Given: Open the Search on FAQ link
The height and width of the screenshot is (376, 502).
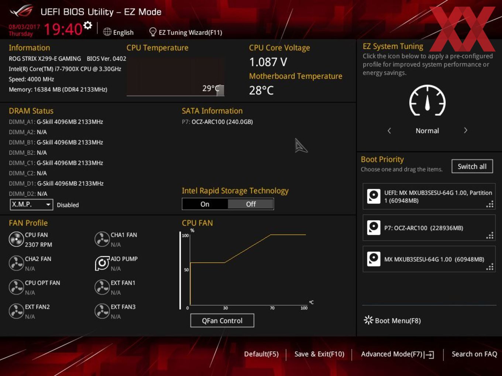Looking at the screenshot, I should tap(474, 354).
